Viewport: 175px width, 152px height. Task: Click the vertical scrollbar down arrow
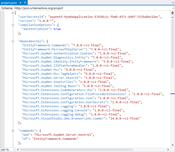(x=173, y=145)
